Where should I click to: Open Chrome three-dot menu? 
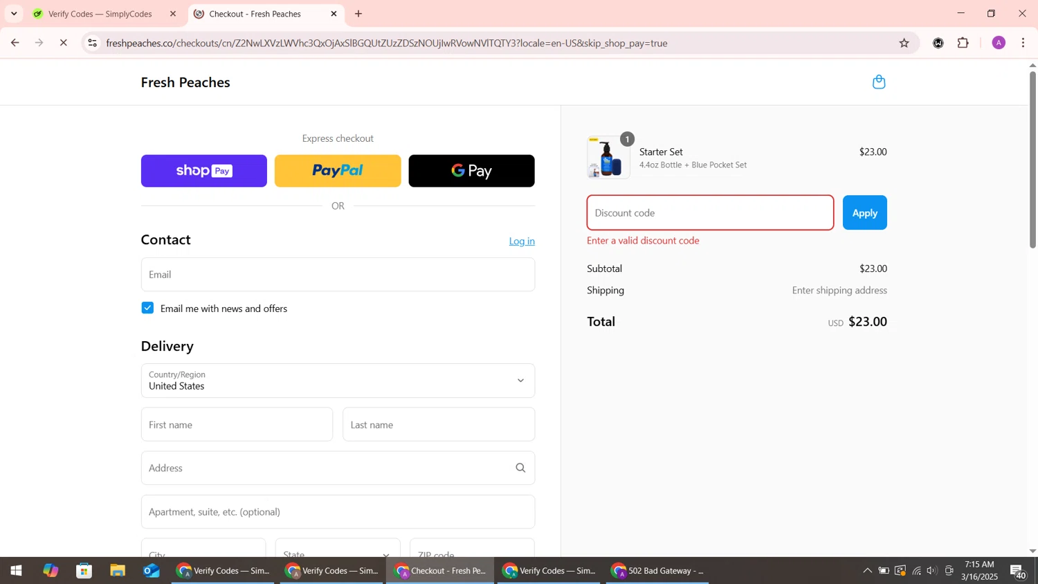click(1023, 43)
